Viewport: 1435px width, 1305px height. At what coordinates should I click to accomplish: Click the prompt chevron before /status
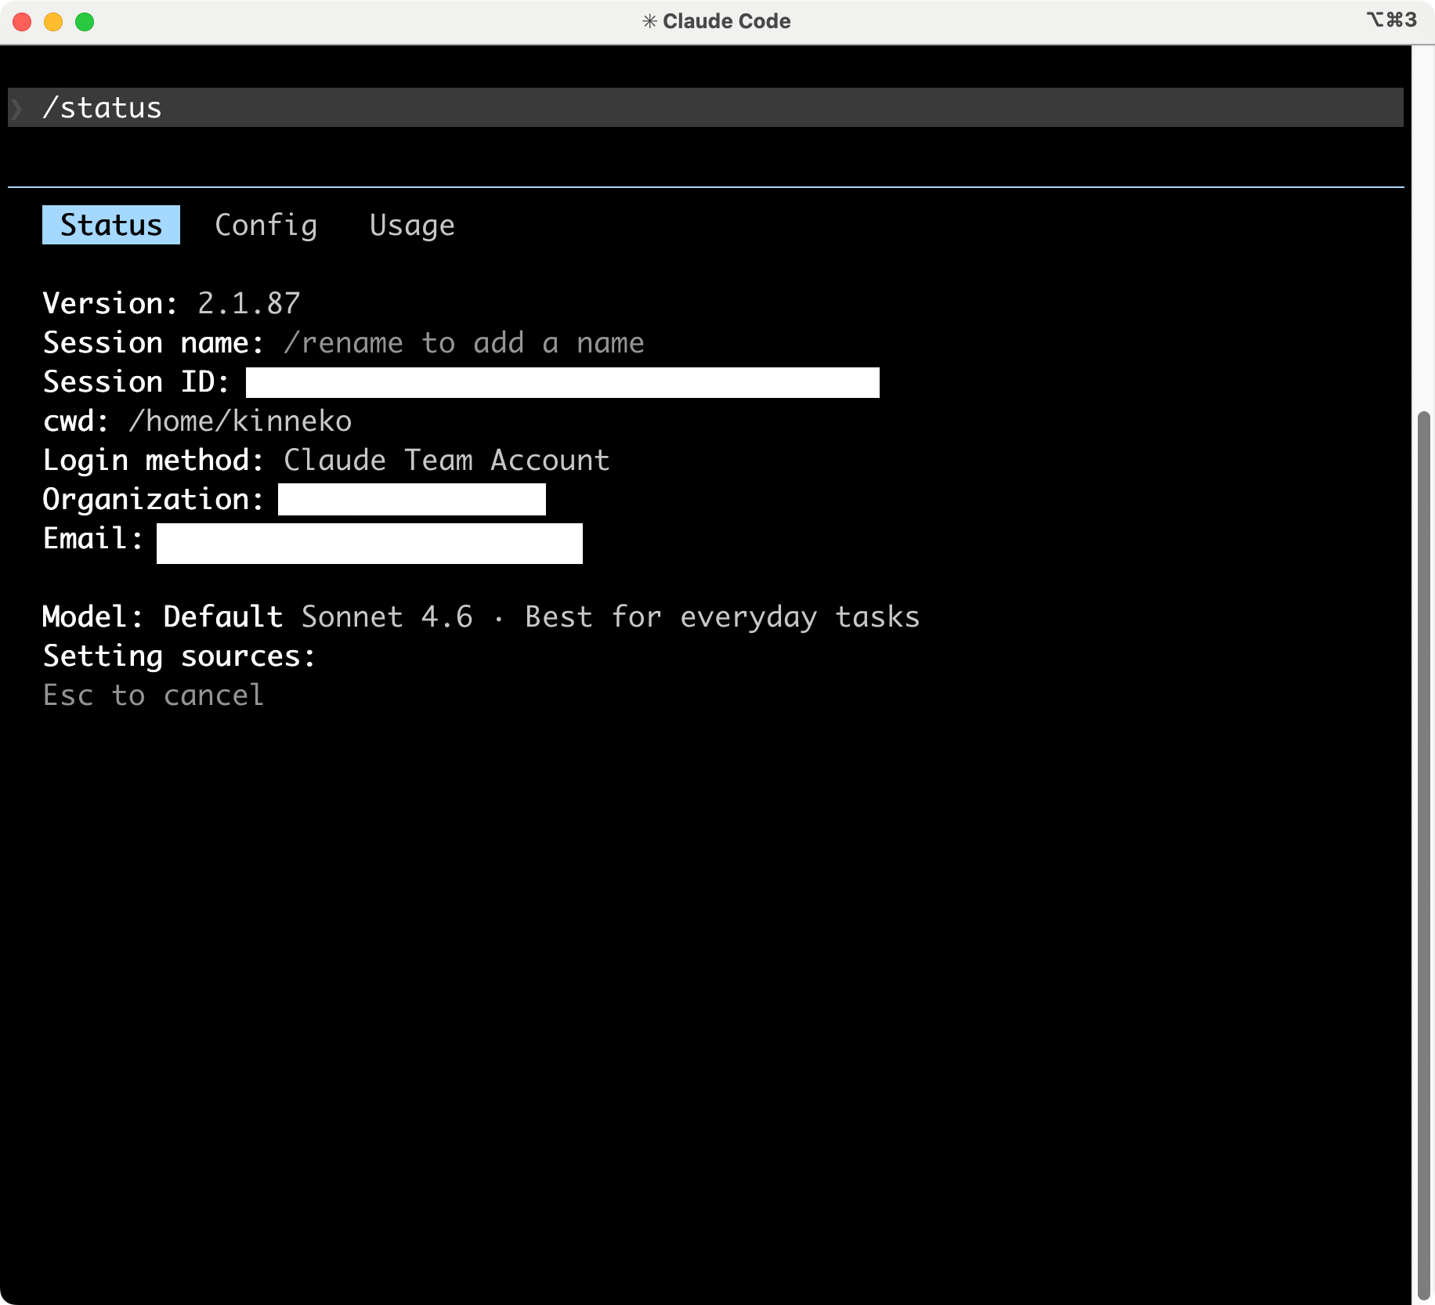(x=17, y=107)
